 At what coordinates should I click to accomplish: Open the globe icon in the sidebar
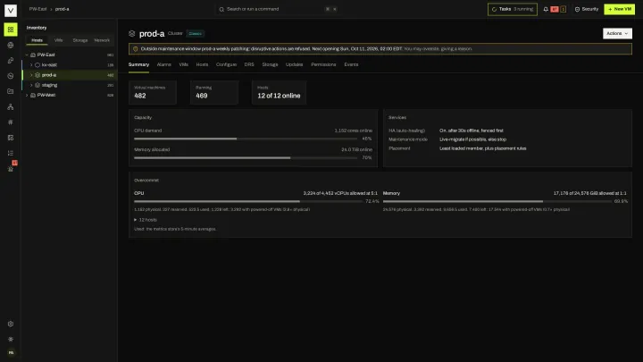coord(11,46)
